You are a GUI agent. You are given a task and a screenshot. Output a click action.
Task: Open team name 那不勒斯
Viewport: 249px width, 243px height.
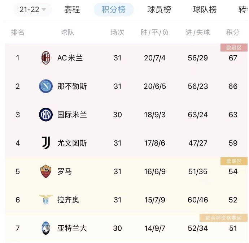click(x=72, y=86)
